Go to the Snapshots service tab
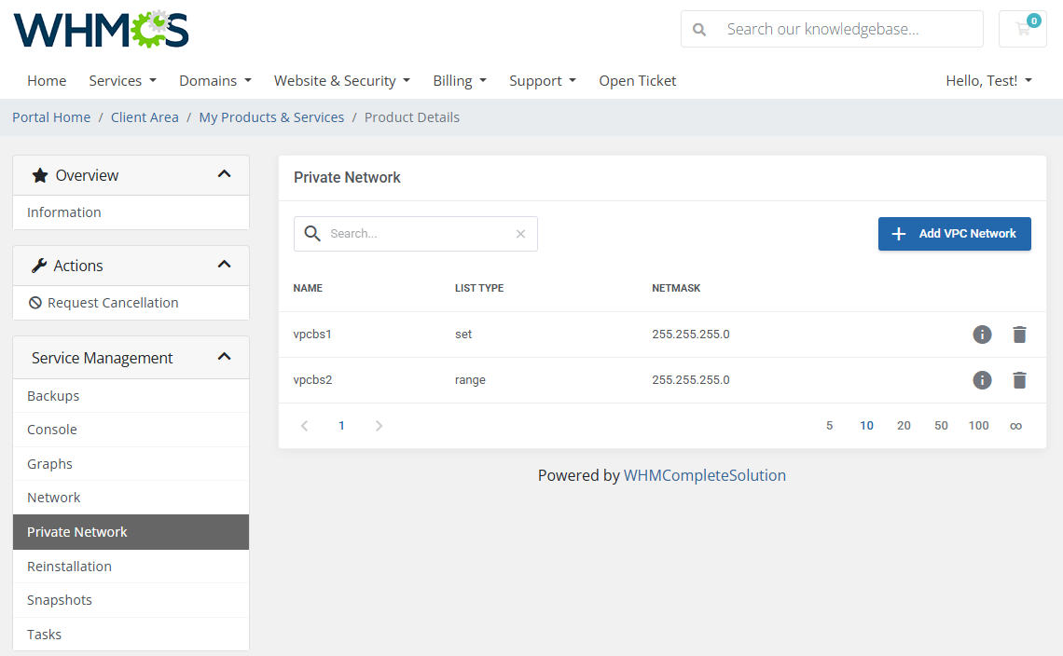 (59, 599)
